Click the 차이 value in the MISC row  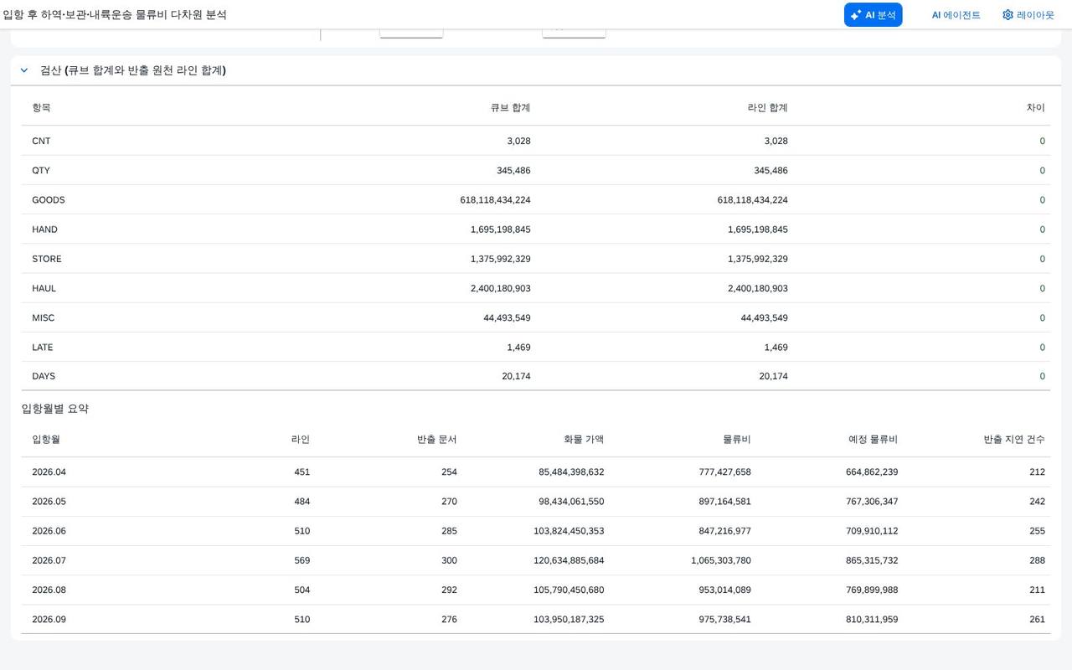(1042, 317)
